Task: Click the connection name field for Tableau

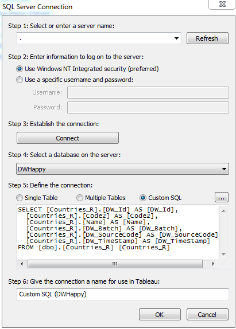Action: tap(122, 294)
